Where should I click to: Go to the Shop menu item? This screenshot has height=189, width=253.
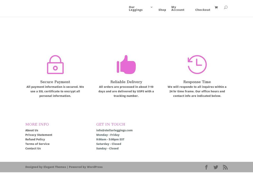point(162,10)
